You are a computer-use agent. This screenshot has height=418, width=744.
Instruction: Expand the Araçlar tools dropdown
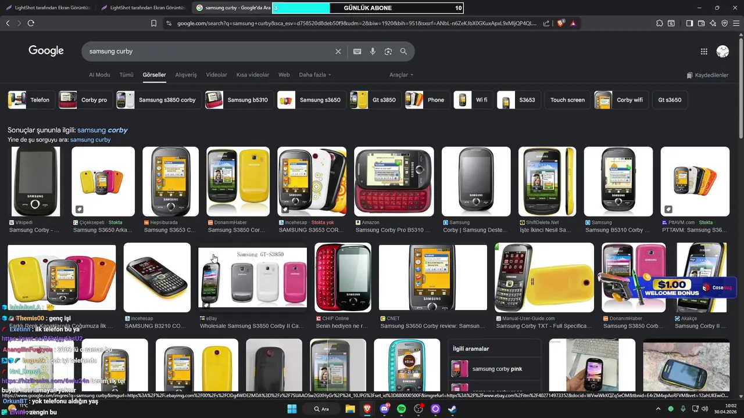(402, 75)
